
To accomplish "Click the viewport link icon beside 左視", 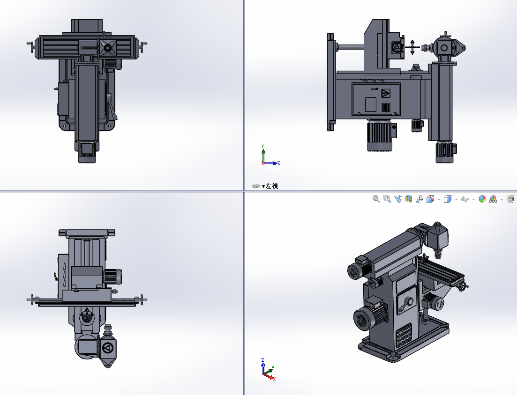I will 256,186.
